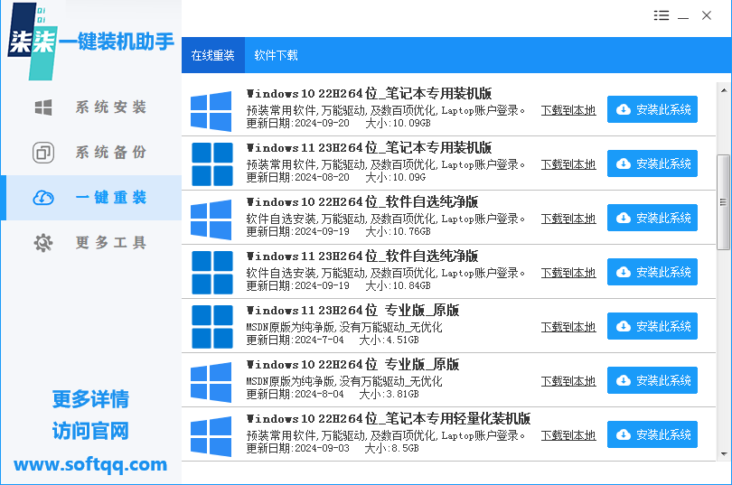Click title Windows 11 23H2 64位_笔记本专用装机版
The width and height of the screenshot is (732, 485).
point(370,148)
